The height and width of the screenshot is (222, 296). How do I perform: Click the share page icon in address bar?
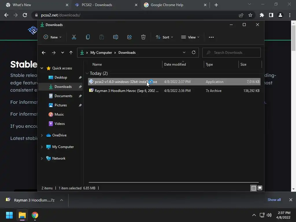point(241,15)
